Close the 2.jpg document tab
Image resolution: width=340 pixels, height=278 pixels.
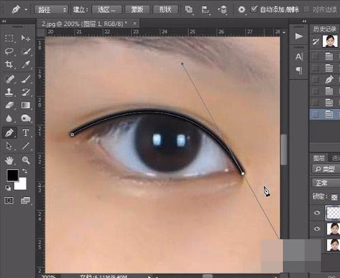point(135,23)
